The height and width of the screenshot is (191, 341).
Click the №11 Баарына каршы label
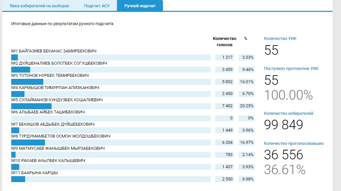pos(30,173)
